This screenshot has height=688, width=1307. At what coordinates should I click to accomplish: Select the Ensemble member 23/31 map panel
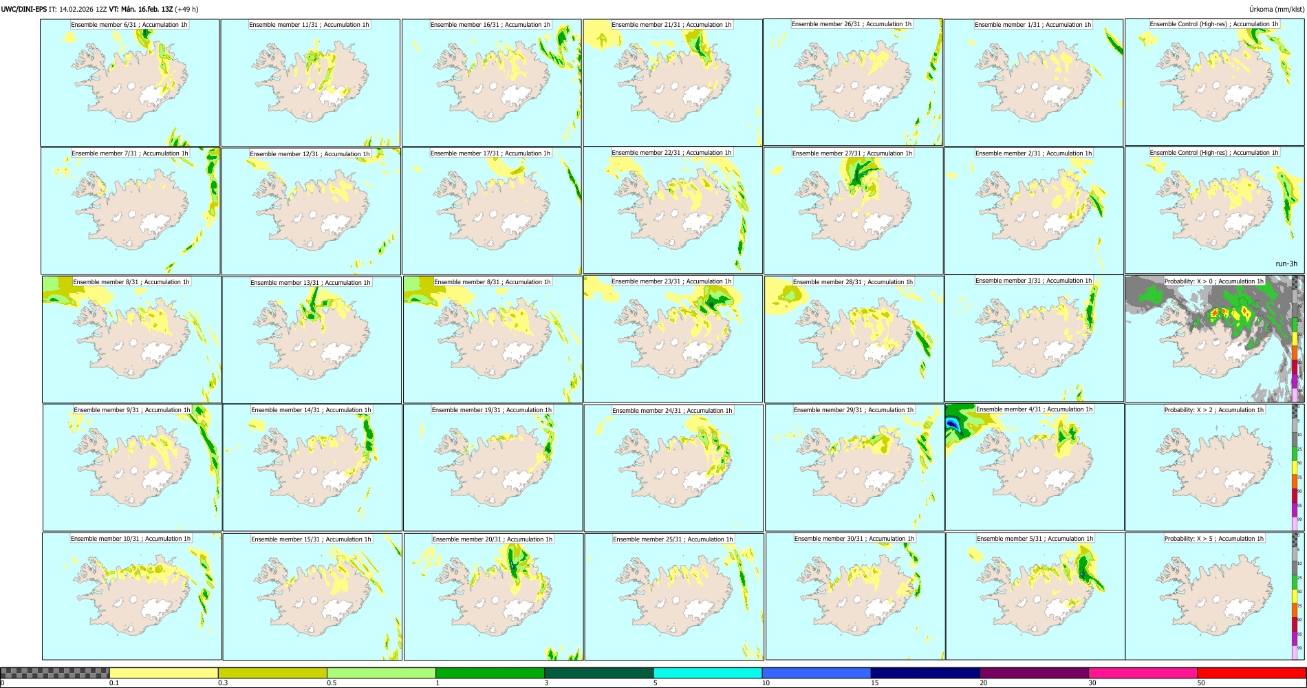[x=673, y=339]
